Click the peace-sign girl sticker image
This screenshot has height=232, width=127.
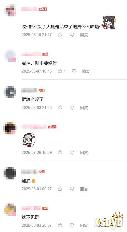29,140
